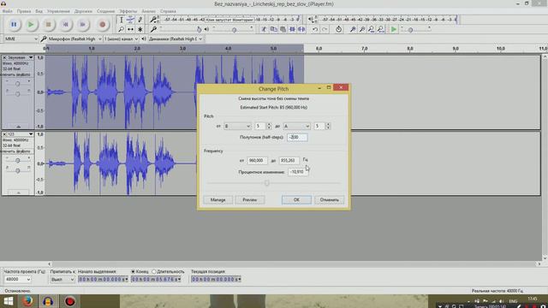Click the Trim audio icon
This screenshot has height=308, width=548.
click(x=292, y=29)
